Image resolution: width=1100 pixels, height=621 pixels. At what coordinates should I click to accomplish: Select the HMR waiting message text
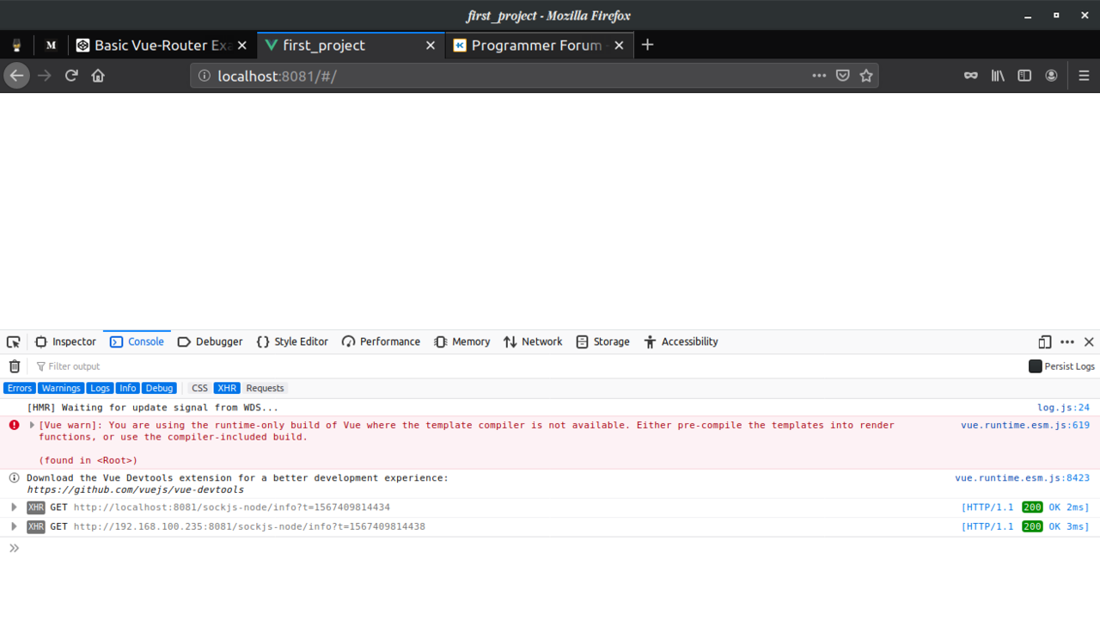click(153, 408)
